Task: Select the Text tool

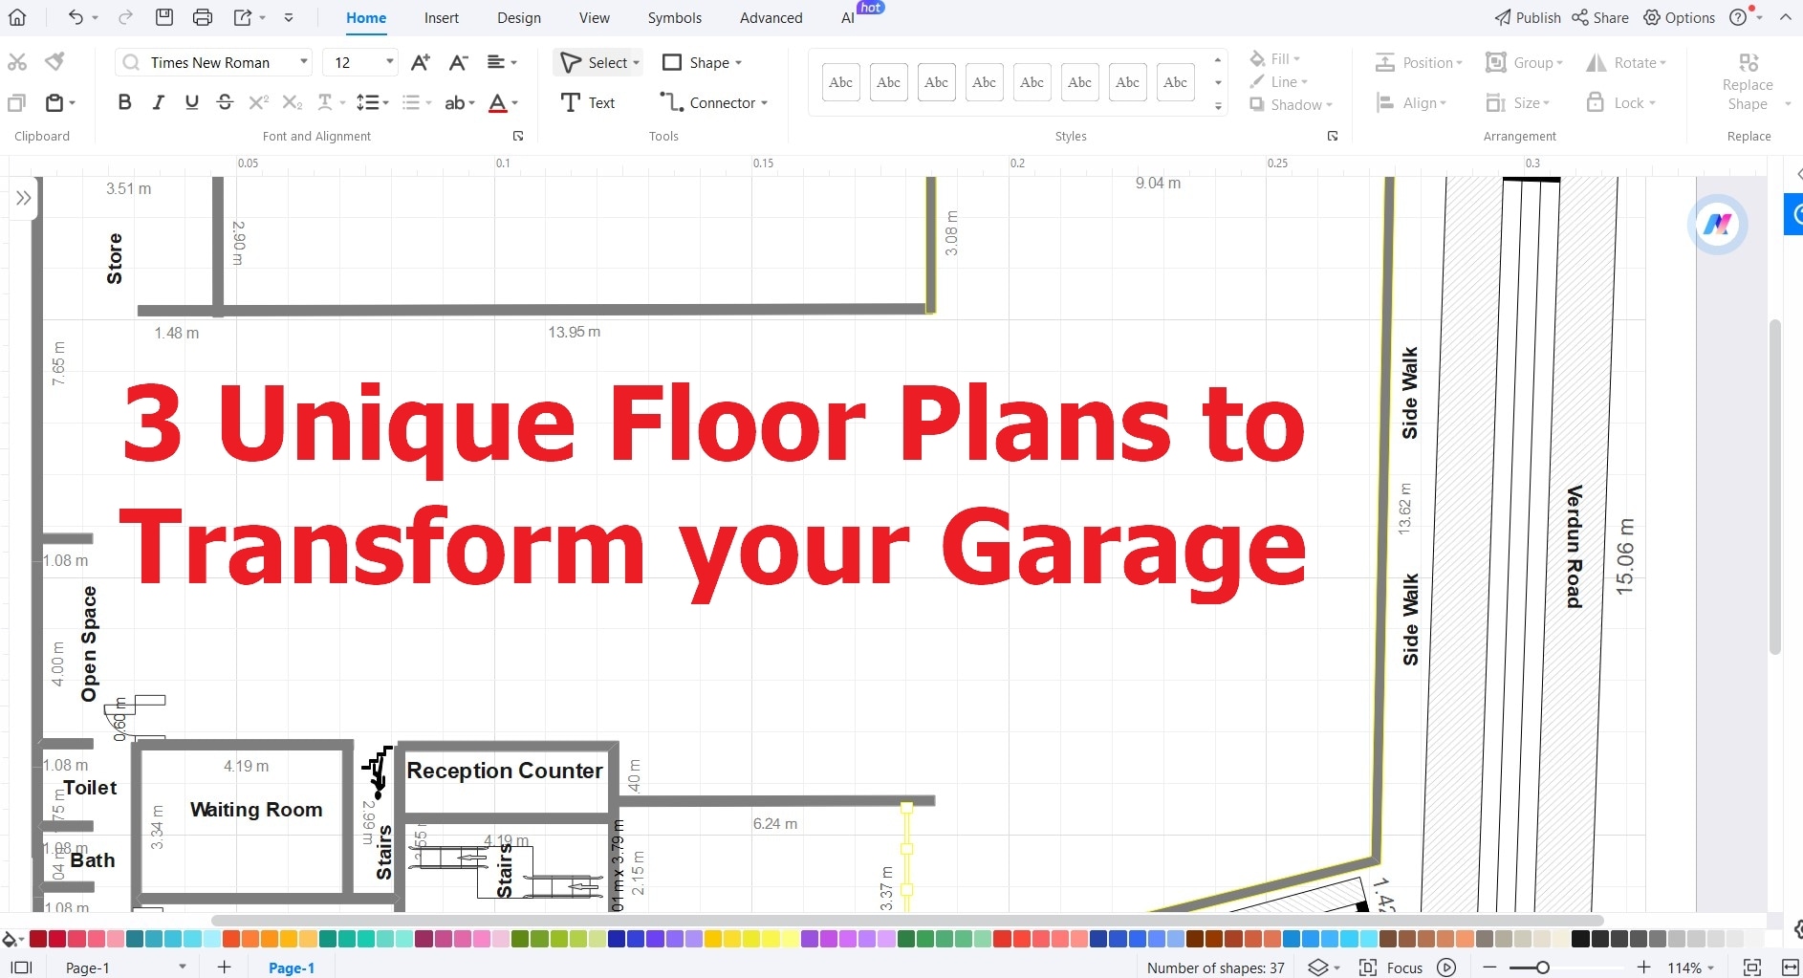Action: click(588, 102)
